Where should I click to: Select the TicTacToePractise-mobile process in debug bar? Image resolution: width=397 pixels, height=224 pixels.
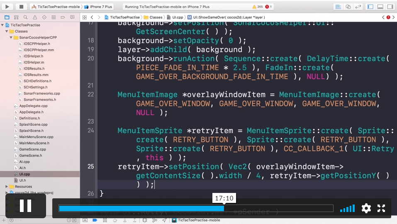pyautogui.click(x=196, y=220)
